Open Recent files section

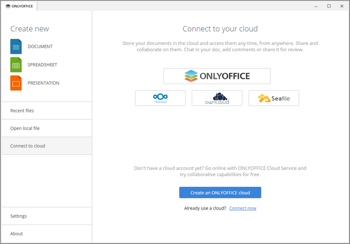point(47,111)
